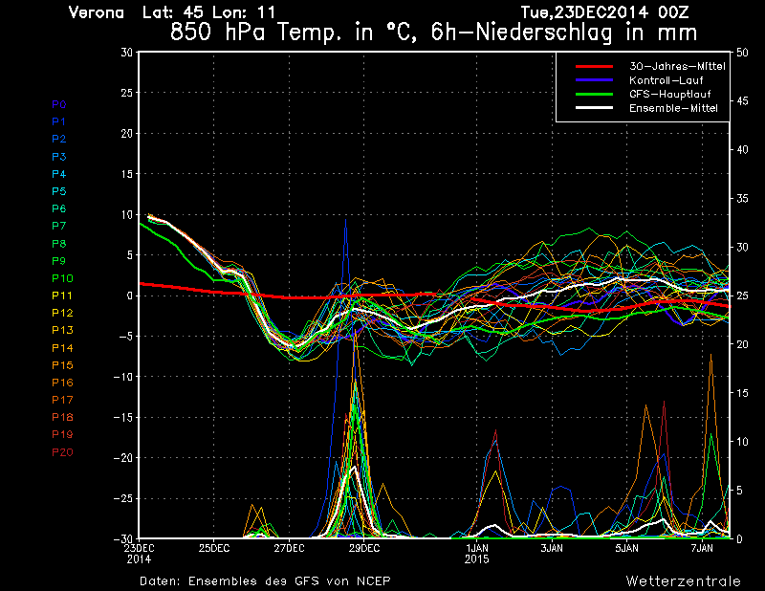The width and height of the screenshot is (765, 591).
Task: Click the NCEP GFS ensembles data credit
Action: coord(265,580)
